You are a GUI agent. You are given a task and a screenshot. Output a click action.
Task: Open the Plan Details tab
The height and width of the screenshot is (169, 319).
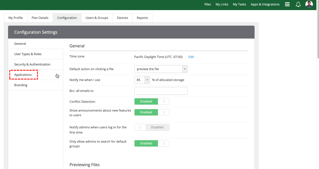[40, 18]
